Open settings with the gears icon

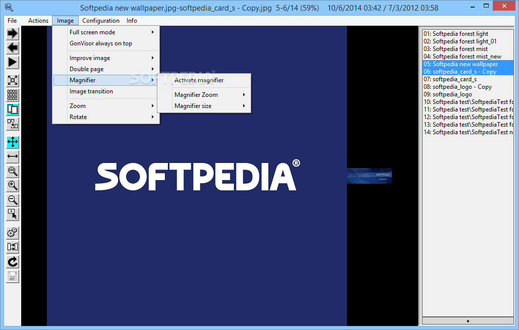coord(13,233)
